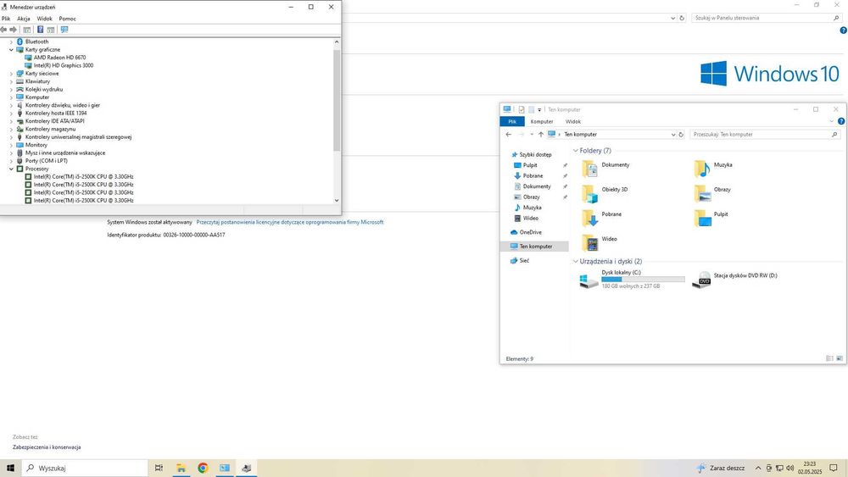Viewport: 848px width, 477px height.
Task: Click the blue Plik tab in Explorer
Action: point(512,121)
